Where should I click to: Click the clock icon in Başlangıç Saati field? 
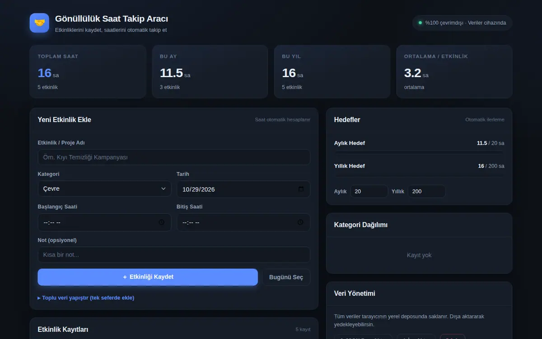[x=162, y=222]
